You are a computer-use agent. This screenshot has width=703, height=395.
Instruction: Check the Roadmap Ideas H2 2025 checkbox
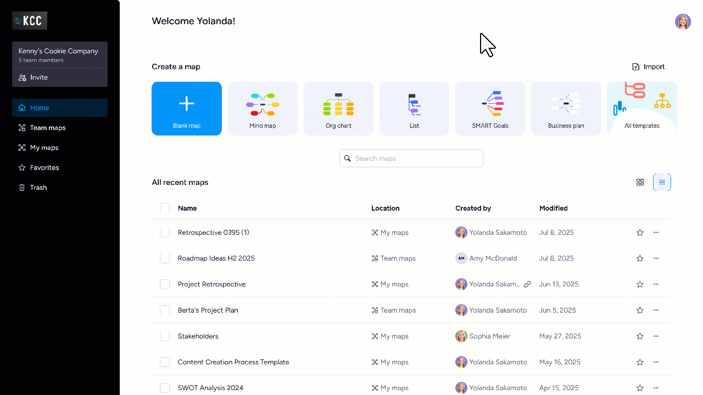point(165,258)
